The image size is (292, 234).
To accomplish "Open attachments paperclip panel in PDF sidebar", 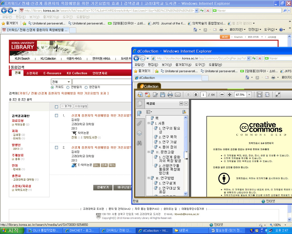I will coord(139,123).
